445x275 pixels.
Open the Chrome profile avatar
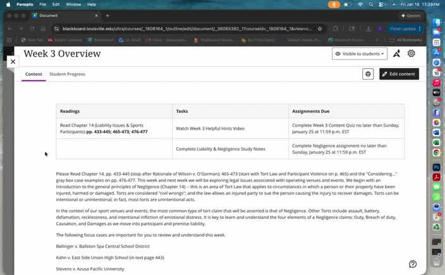[380, 28]
